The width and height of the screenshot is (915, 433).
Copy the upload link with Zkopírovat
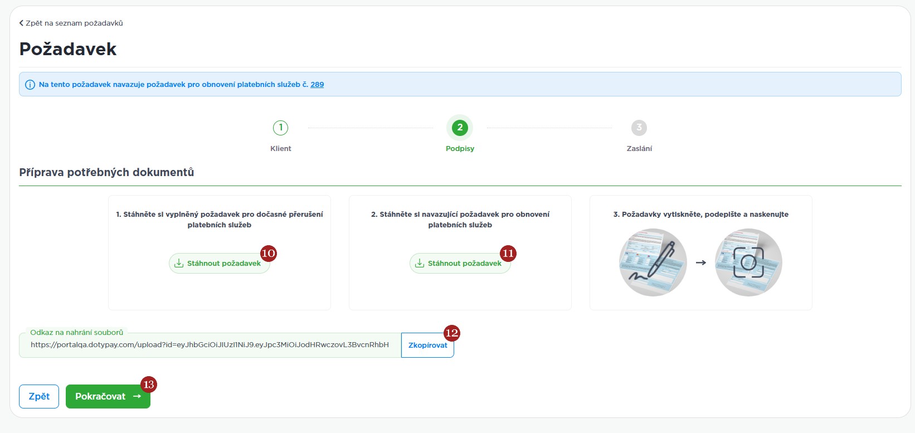tap(427, 346)
